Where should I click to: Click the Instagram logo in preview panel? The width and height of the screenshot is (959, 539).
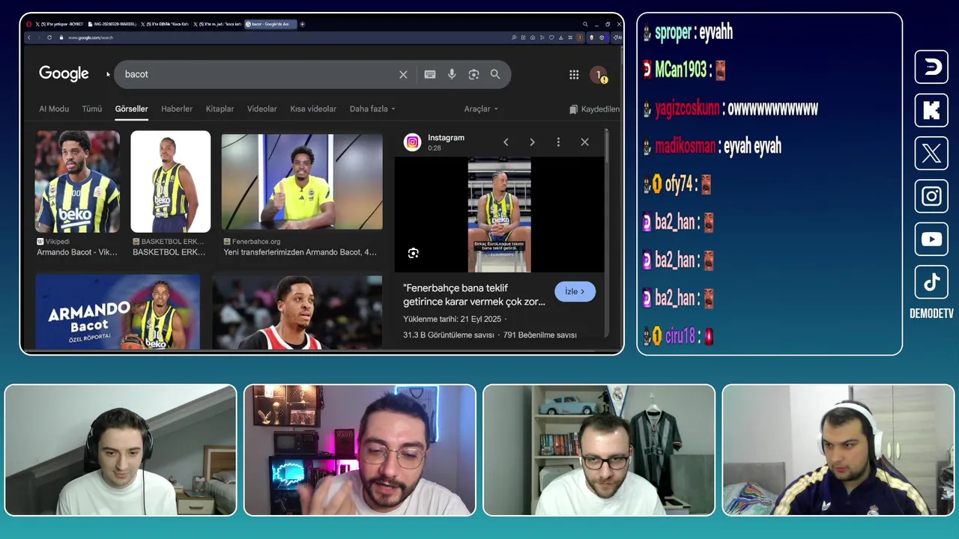coord(412,142)
